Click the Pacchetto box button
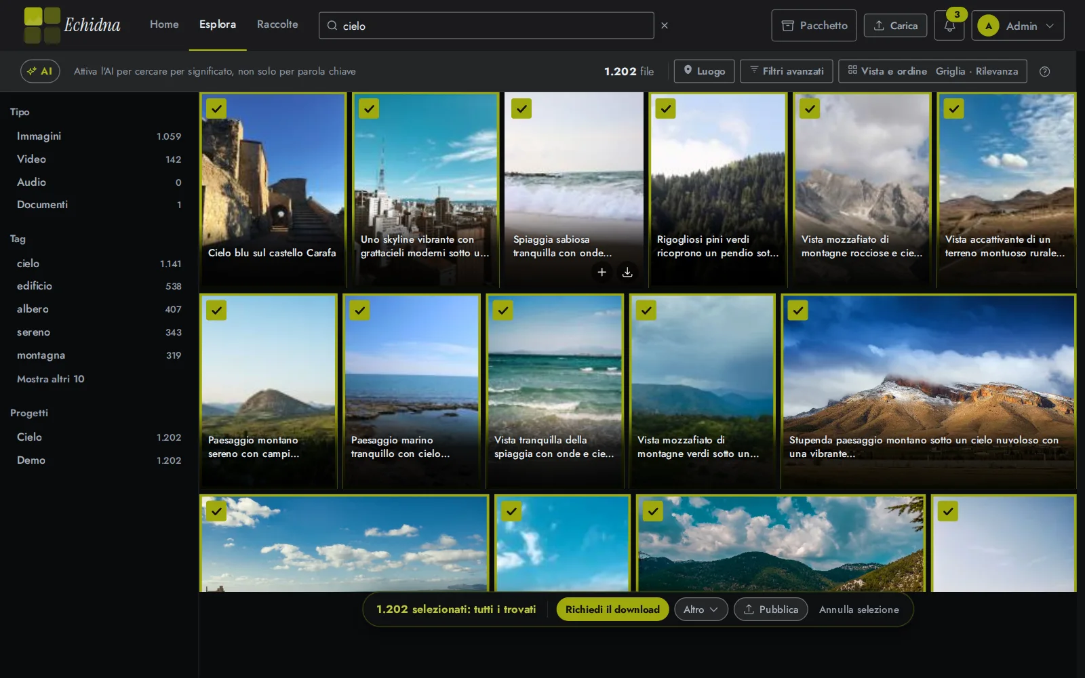1085x678 pixels. (x=814, y=26)
